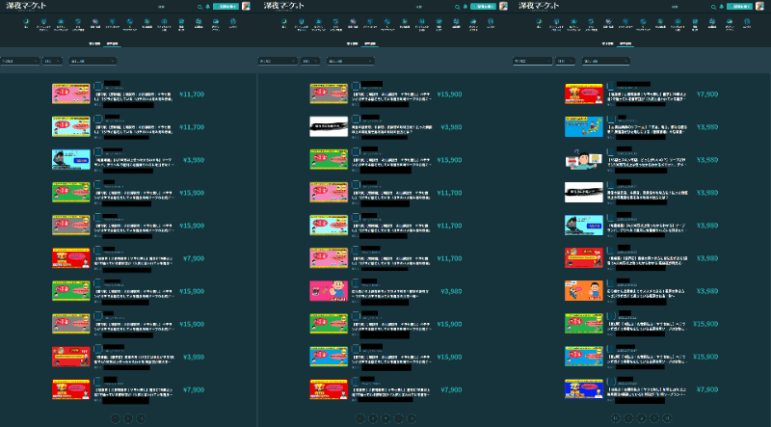Click the last category icon in the right panel
Image resolution: width=771 pixels, height=427 pixels.
(747, 21)
